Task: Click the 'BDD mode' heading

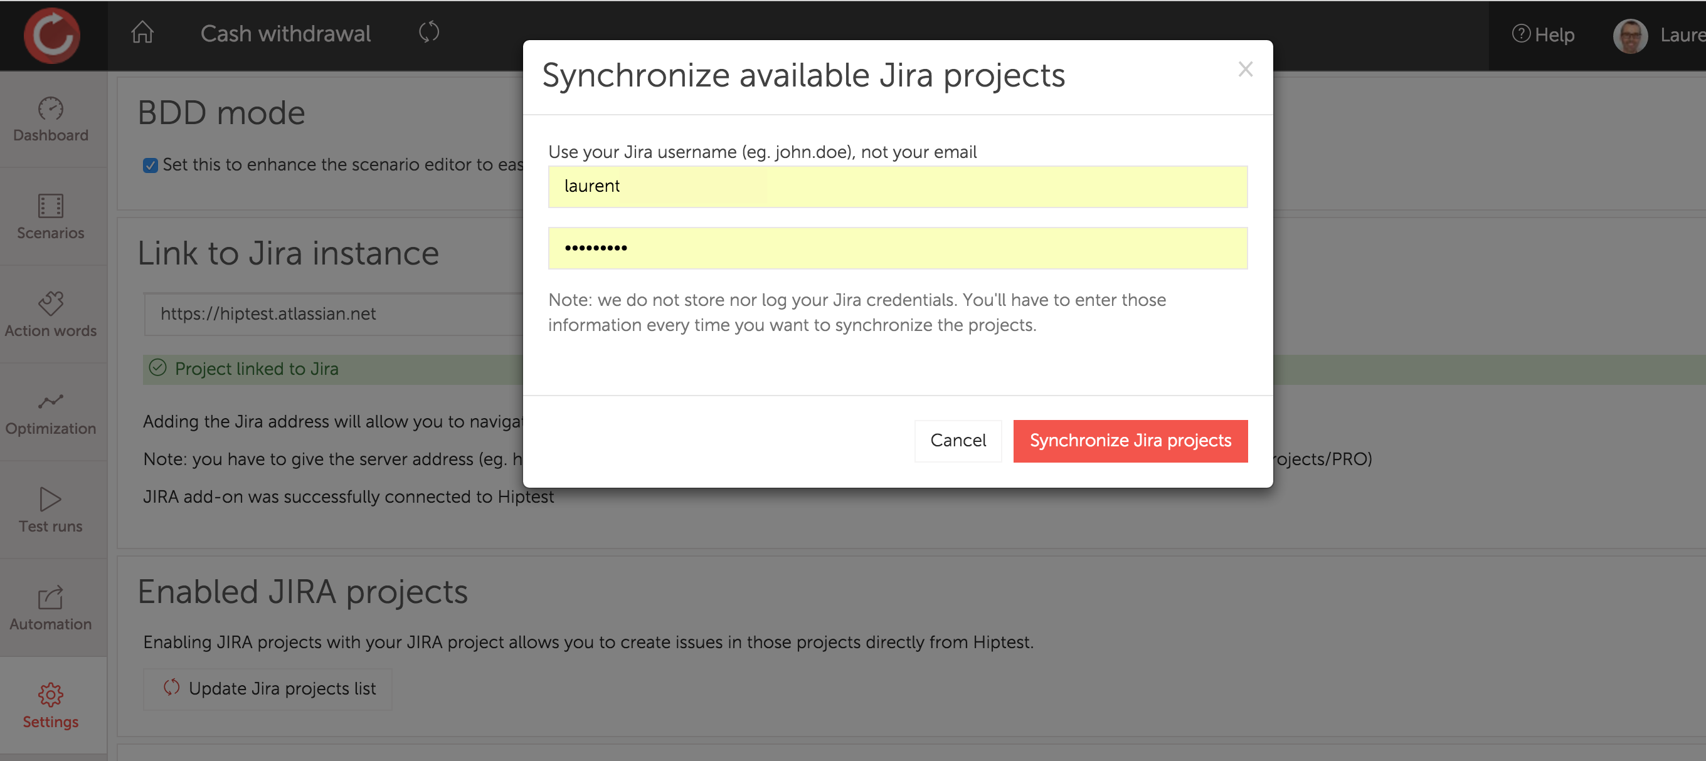Action: [x=221, y=113]
